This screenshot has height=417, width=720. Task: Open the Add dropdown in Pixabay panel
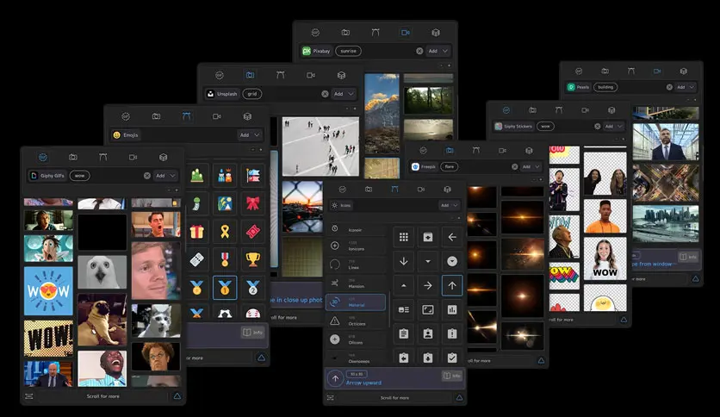[x=438, y=51]
